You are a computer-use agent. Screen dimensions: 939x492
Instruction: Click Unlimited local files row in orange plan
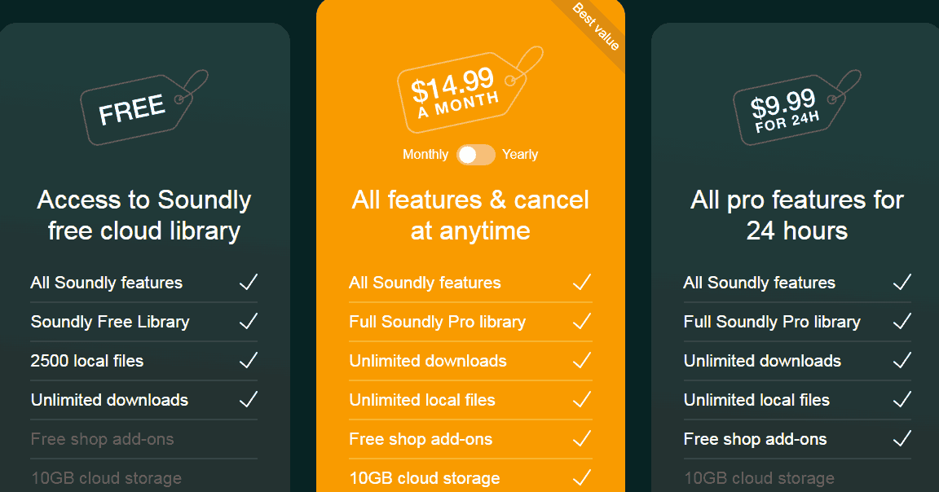470,400
